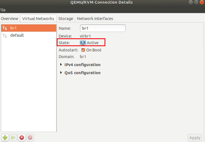
Task: Toggle the On Boot autostart checkbox
Action: pos(83,50)
